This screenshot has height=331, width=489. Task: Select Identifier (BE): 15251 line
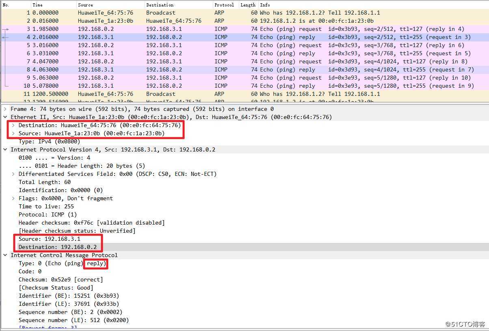pos(69,296)
